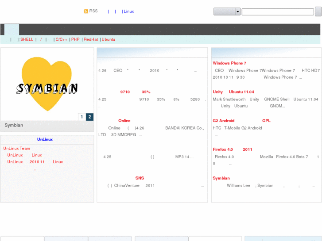
Task: Click the MP3 14 news summary text
Action: click(148, 157)
